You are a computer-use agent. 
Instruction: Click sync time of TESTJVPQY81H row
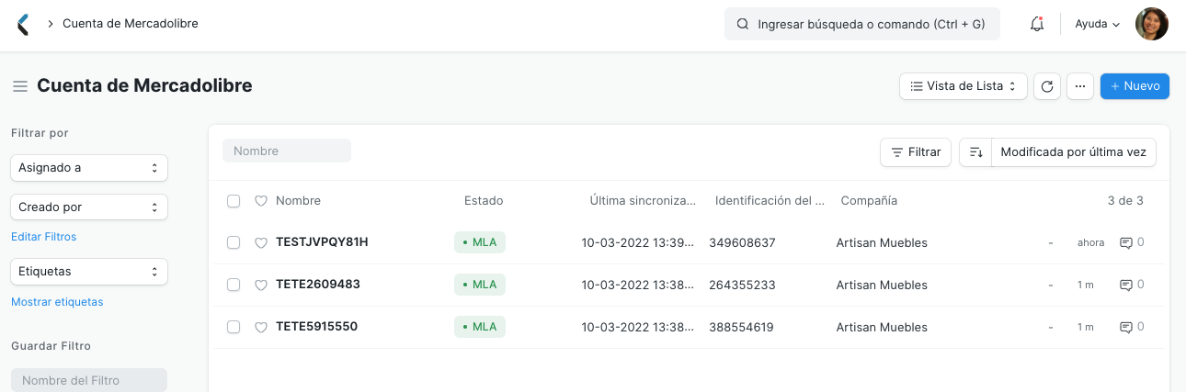pyautogui.click(x=639, y=243)
